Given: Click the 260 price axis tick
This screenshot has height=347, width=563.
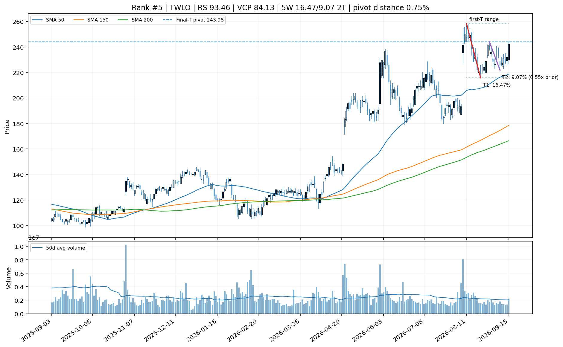Looking at the screenshot, I should [x=18, y=22].
